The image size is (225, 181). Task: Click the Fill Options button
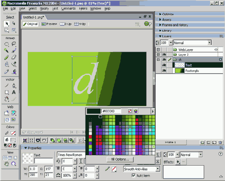120,159
